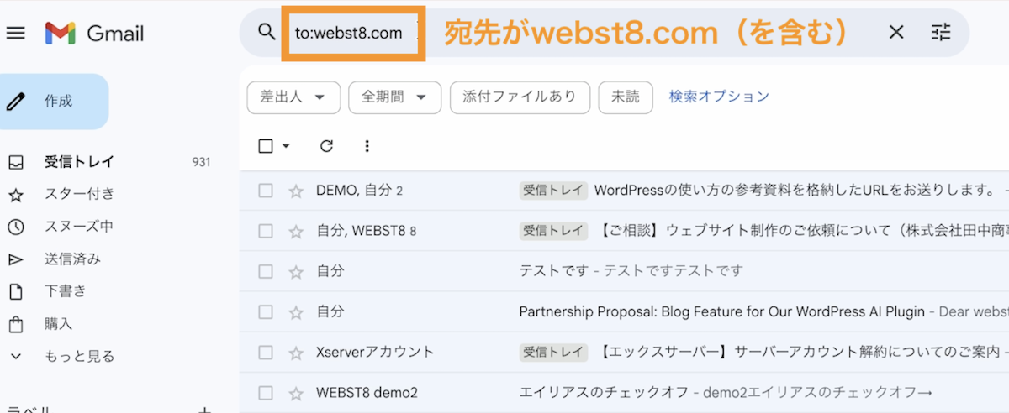
Task: Open search filter options slider icon
Action: coord(941,33)
